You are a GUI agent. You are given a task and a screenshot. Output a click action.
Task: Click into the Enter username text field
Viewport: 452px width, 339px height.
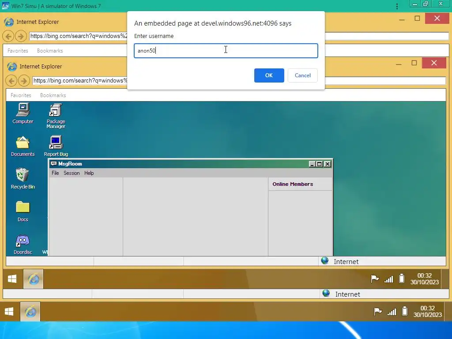(x=226, y=51)
